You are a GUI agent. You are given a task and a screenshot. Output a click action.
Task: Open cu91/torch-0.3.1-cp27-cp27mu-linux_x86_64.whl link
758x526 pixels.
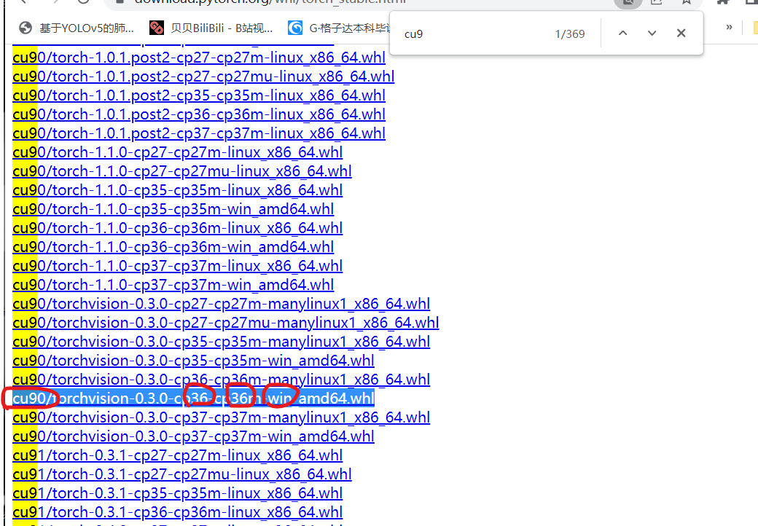(182, 474)
